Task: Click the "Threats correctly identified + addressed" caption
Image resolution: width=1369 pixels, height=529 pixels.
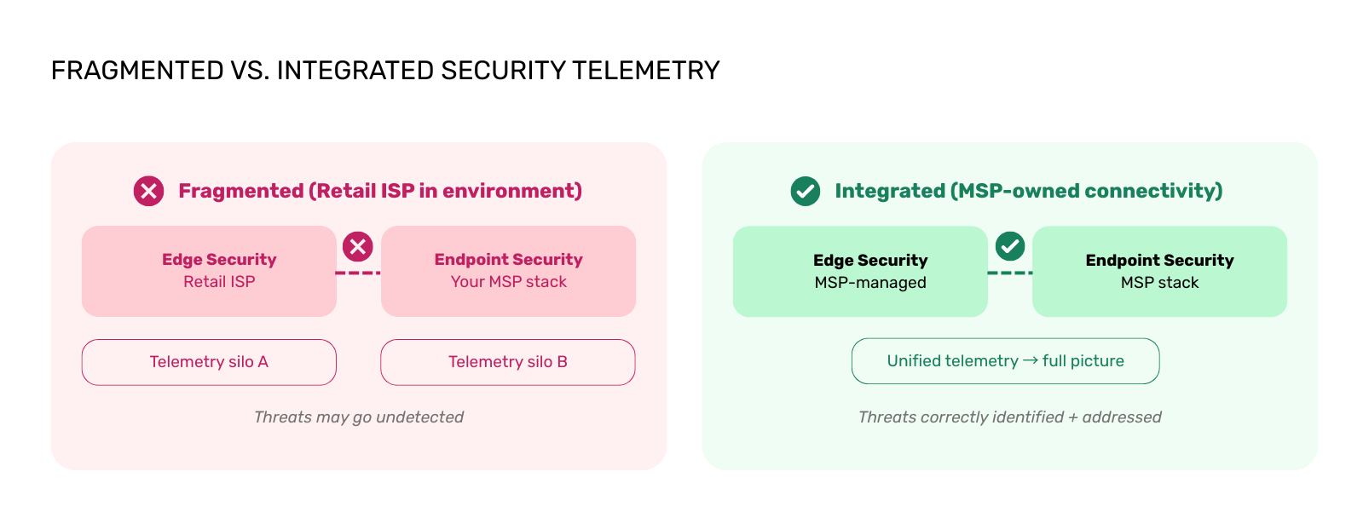Action: coord(1009,417)
